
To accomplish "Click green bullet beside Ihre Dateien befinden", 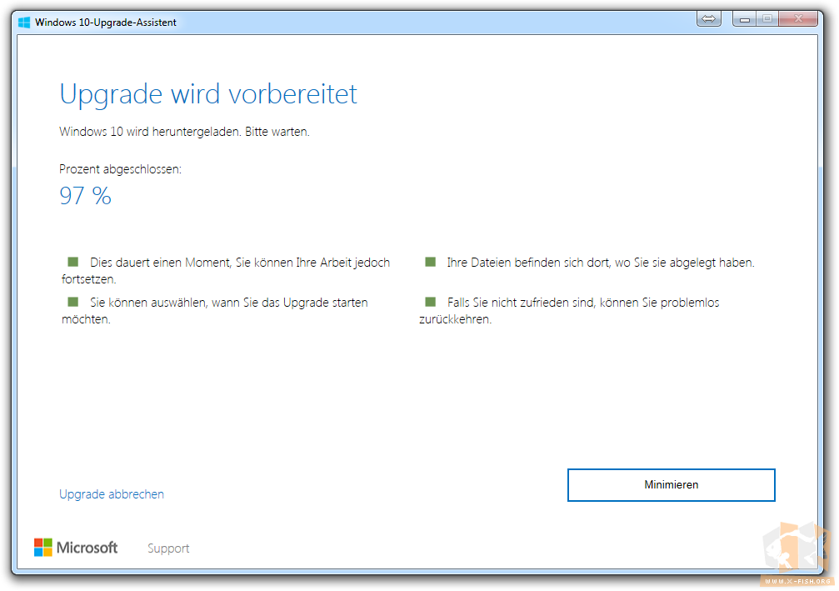I will (430, 262).
